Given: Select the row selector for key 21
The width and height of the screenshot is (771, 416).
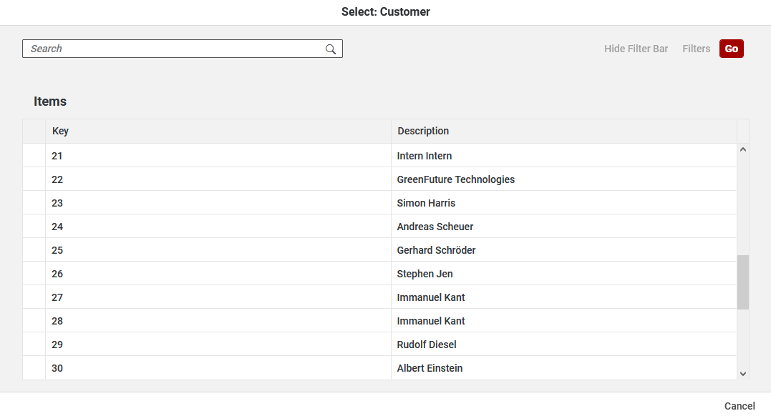Looking at the screenshot, I should [34, 156].
